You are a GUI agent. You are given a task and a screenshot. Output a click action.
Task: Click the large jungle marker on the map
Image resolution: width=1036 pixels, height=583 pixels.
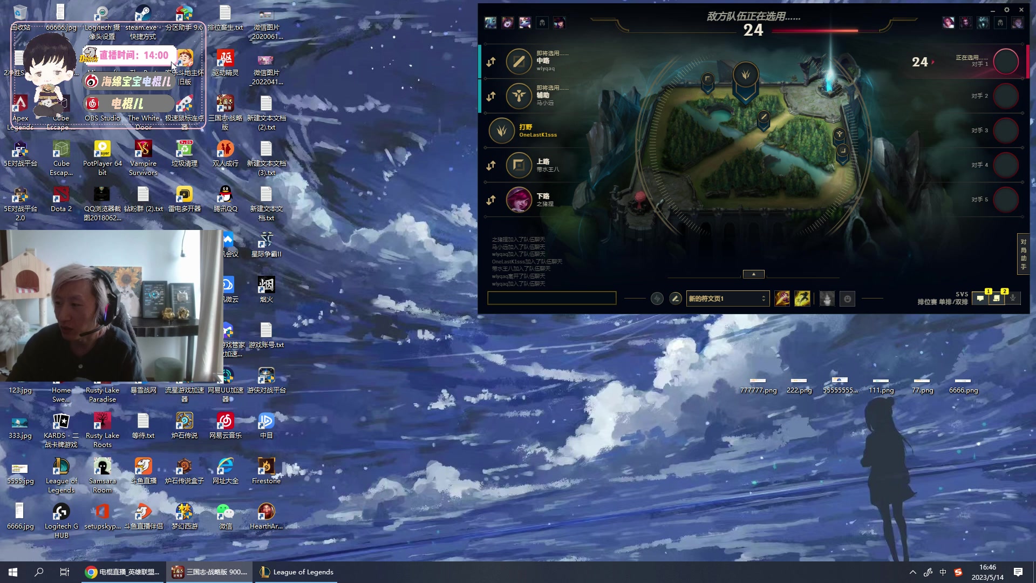[746, 76]
